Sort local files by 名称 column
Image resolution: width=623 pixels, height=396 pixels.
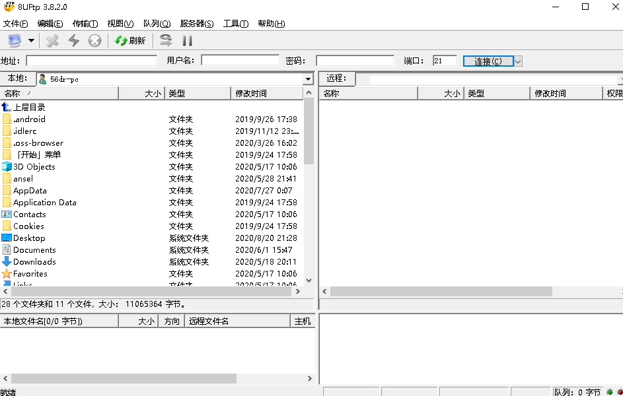[x=59, y=93]
